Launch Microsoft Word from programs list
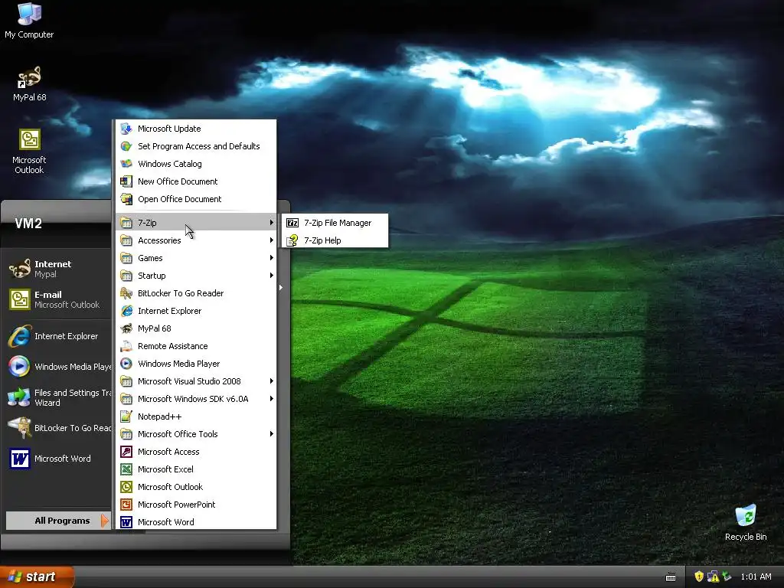This screenshot has height=588, width=784. pos(196,522)
